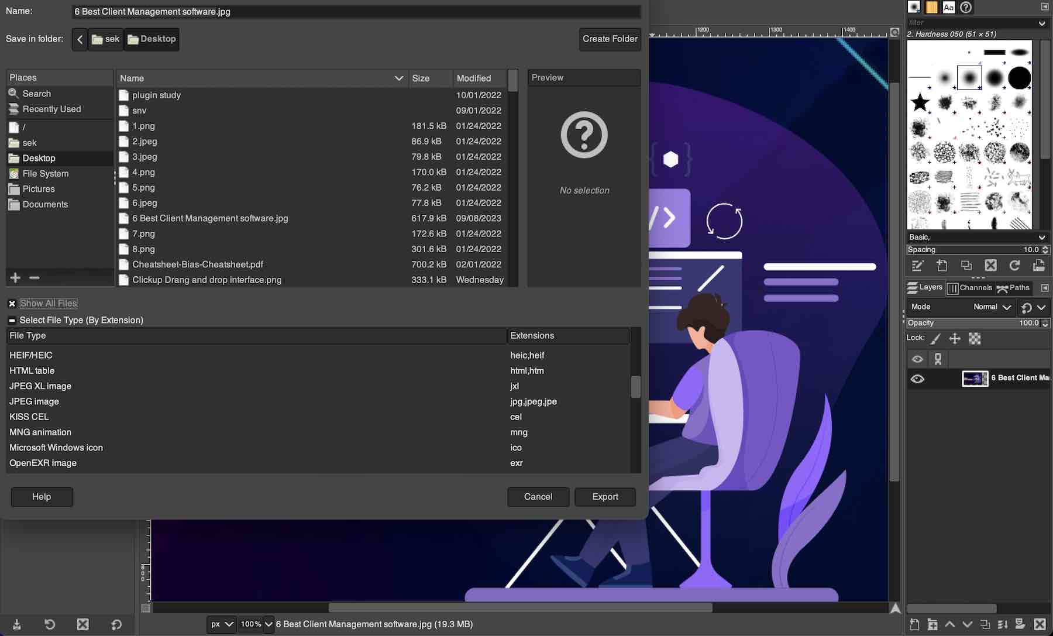The width and height of the screenshot is (1053, 636).
Task: Open the px units dropdown
Action: (x=221, y=624)
